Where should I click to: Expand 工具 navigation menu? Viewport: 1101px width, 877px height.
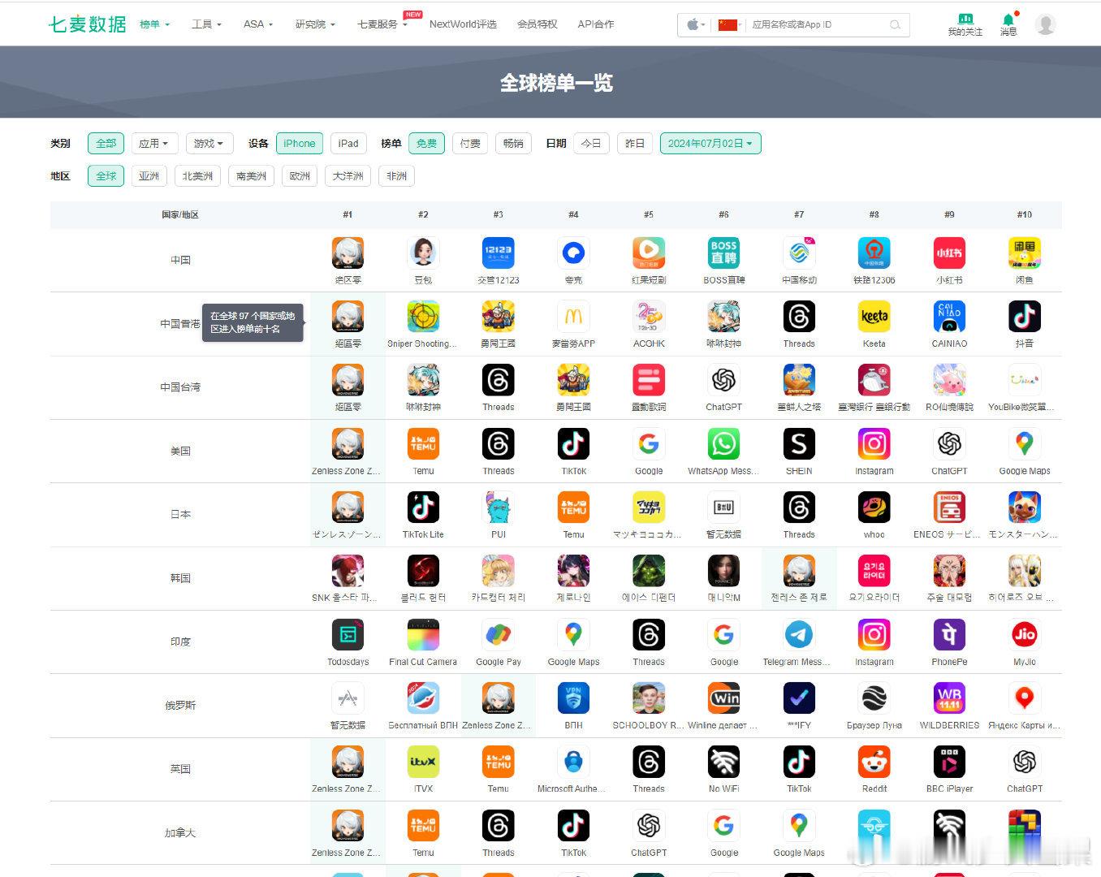click(x=206, y=24)
